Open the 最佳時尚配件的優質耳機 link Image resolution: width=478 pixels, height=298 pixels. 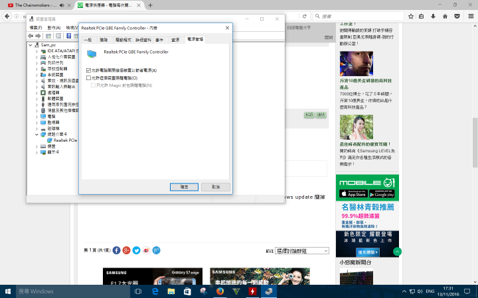365,144
